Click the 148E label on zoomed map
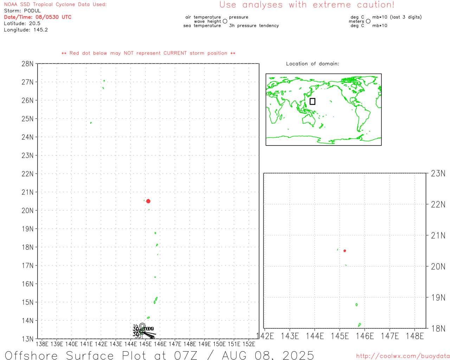The height and width of the screenshot is (360, 450). pos(415,336)
